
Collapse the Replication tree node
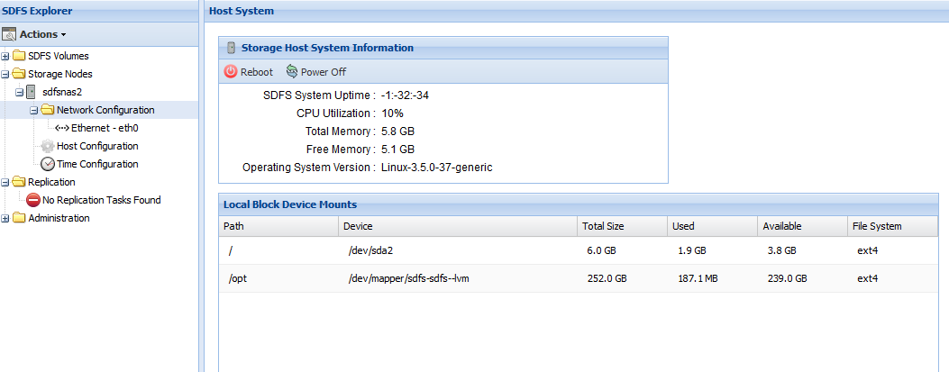[5, 182]
